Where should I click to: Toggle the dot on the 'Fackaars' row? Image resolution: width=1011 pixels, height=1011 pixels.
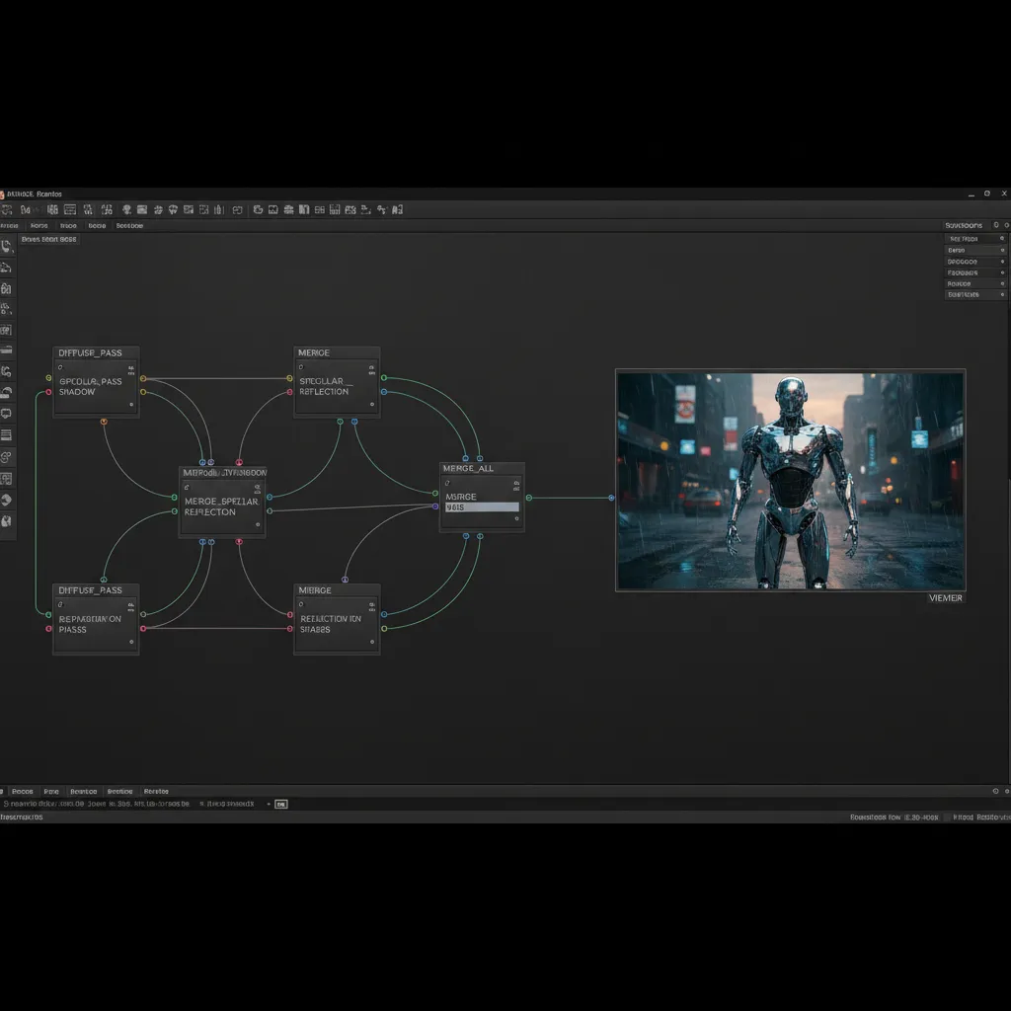1002,272
